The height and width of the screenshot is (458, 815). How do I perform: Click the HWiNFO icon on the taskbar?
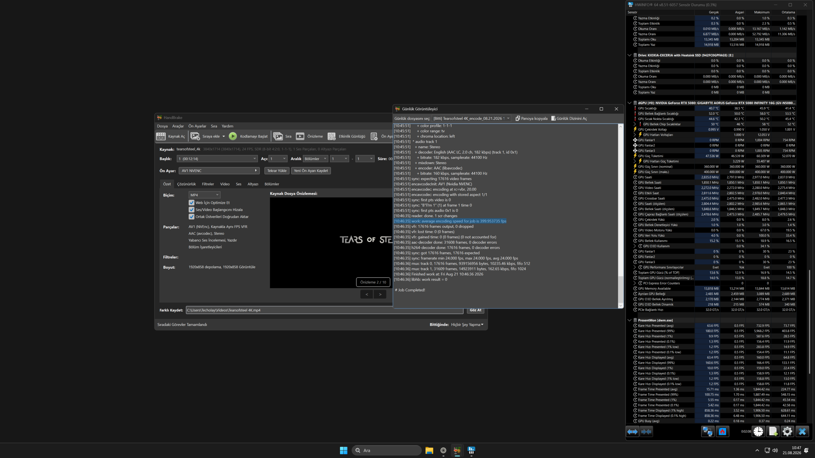[x=471, y=450]
